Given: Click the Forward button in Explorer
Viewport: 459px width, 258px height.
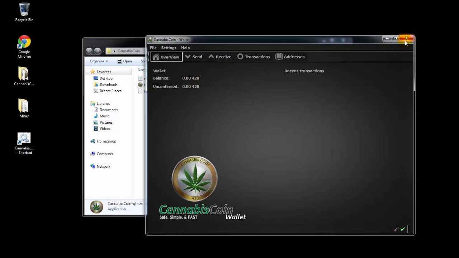Looking at the screenshot, I should (97, 51).
